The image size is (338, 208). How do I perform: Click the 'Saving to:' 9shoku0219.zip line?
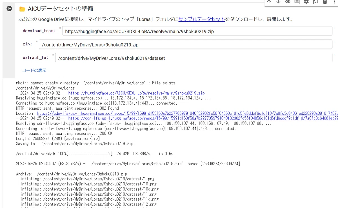tap(75, 144)
